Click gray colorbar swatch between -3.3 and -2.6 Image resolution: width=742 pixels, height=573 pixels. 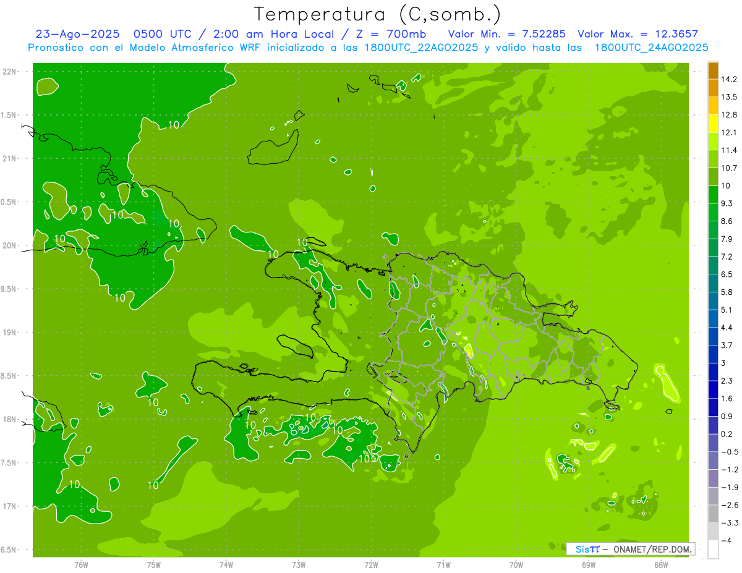713,513
